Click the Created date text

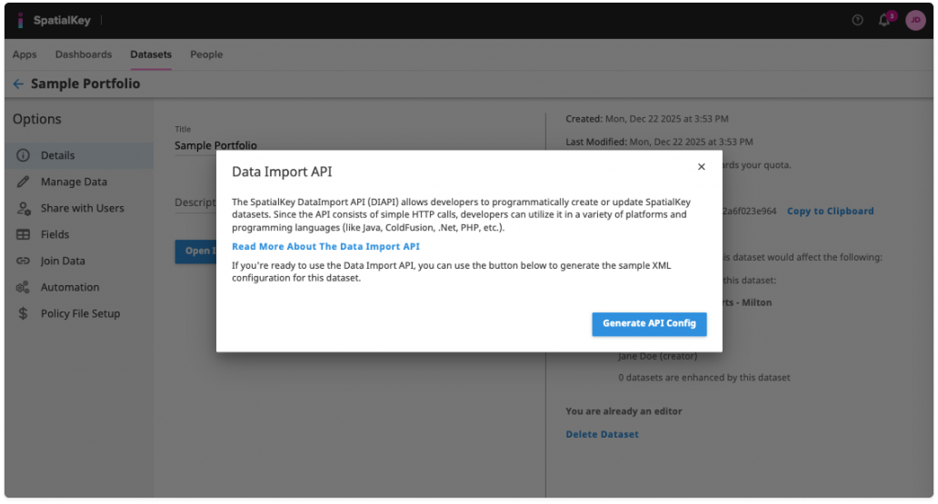647,119
